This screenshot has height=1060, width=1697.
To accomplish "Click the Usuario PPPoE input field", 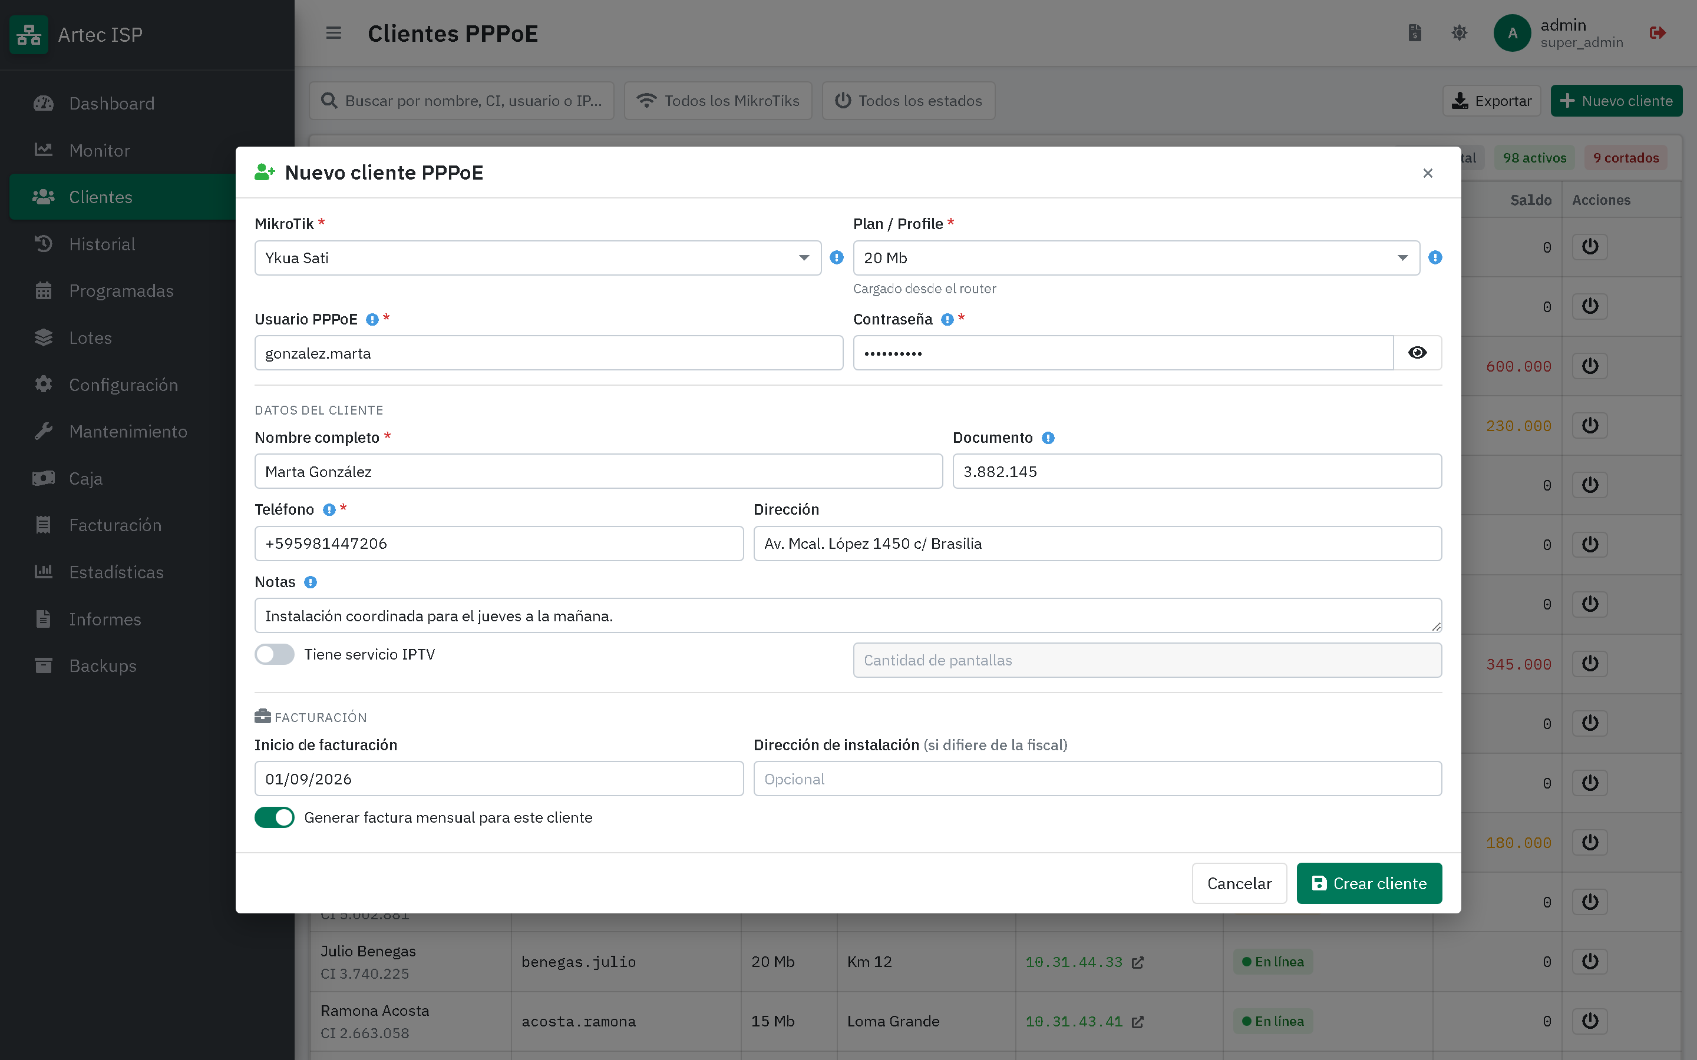I will click(549, 353).
